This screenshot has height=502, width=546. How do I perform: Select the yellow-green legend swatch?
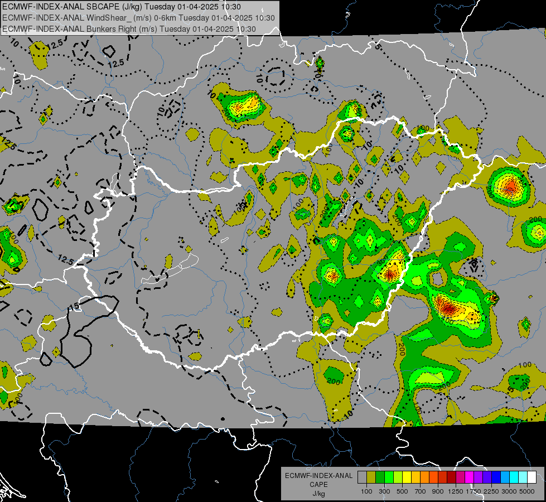point(398,477)
